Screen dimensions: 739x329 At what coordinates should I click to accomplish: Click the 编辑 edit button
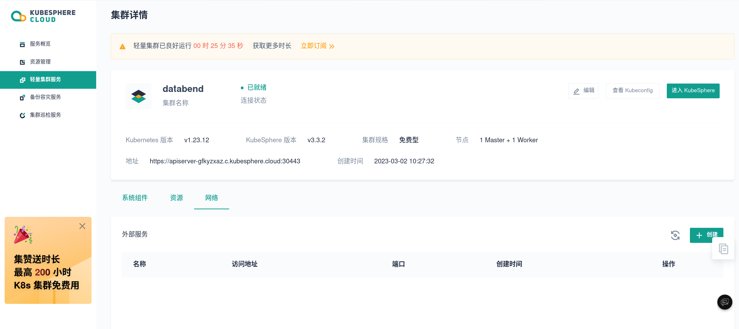[583, 91]
